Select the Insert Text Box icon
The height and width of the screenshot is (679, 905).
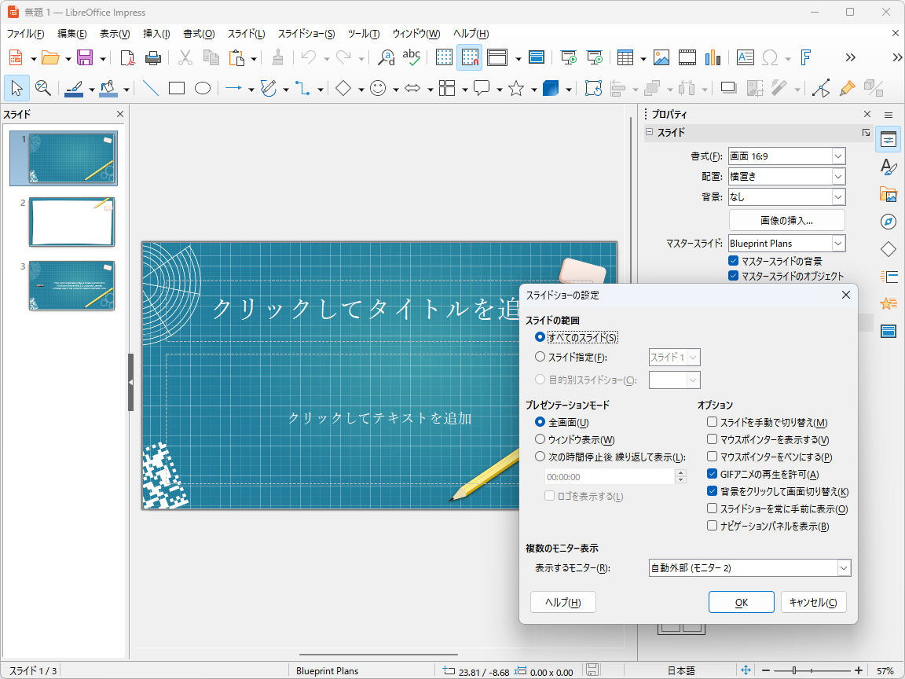click(x=744, y=57)
